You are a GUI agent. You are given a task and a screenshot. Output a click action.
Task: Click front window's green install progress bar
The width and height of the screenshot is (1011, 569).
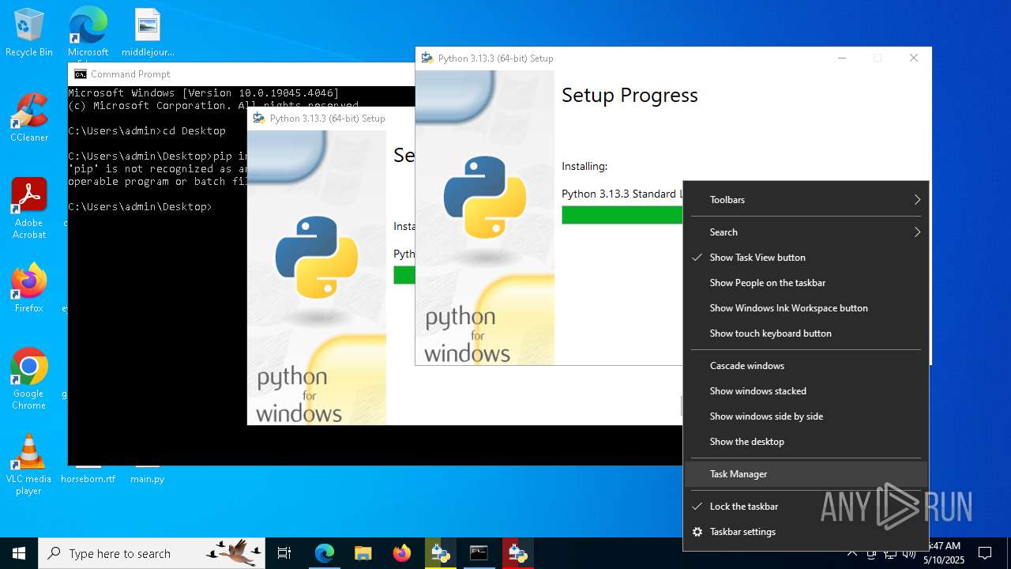coord(622,215)
